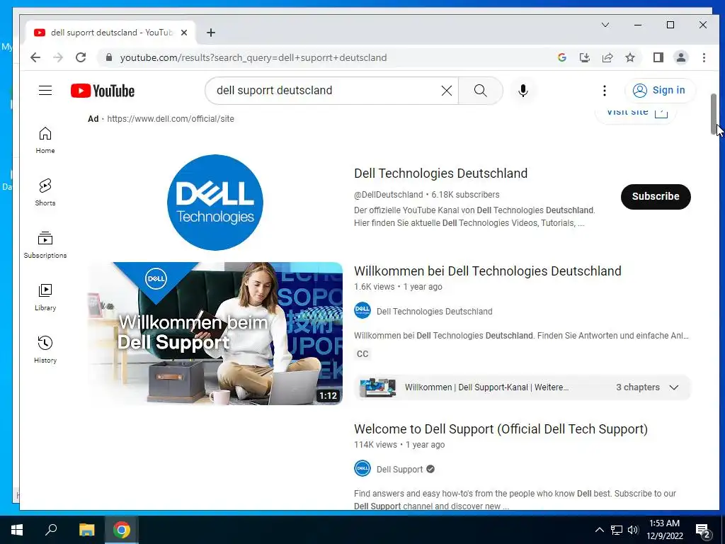Viewport: 725px width, 544px height.
Task: Subscribe to Dell Technologies Deutschland
Action: pyautogui.click(x=656, y=197)
